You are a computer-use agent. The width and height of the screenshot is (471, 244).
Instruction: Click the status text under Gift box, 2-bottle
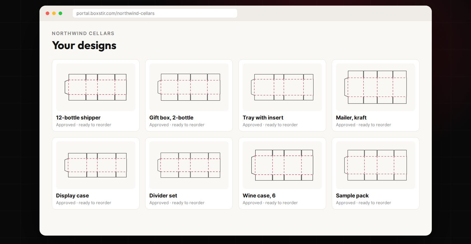tap(177, 125)
